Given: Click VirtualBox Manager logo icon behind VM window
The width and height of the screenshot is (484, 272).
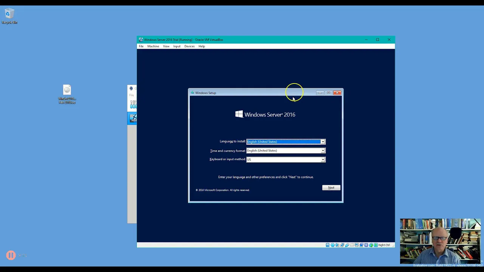Looking at the screenshot, I should 131,88.
